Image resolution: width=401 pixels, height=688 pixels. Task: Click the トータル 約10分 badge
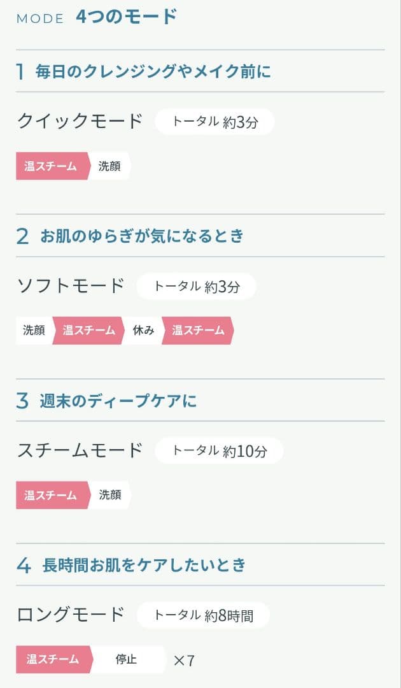click(220, 450)
